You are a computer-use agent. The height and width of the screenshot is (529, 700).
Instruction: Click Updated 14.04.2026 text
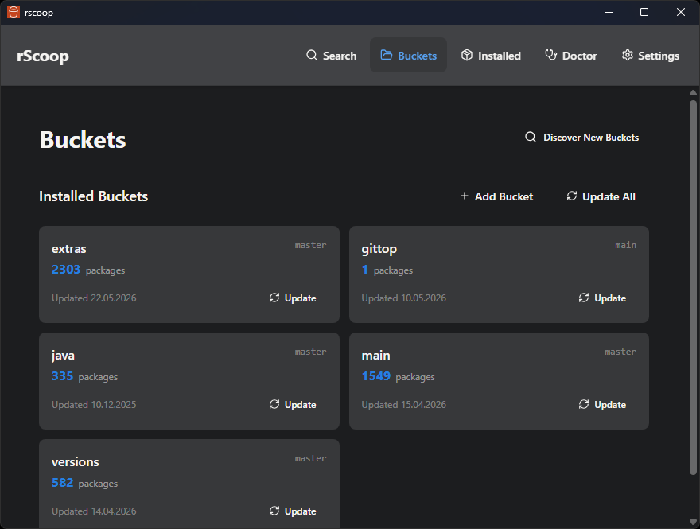point(94,511)
